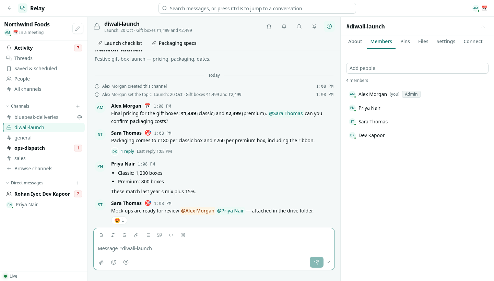Viewport: 494px width, 281px height.
Task: Insert a mention with the @ icon
Action: tap(126, 262)
